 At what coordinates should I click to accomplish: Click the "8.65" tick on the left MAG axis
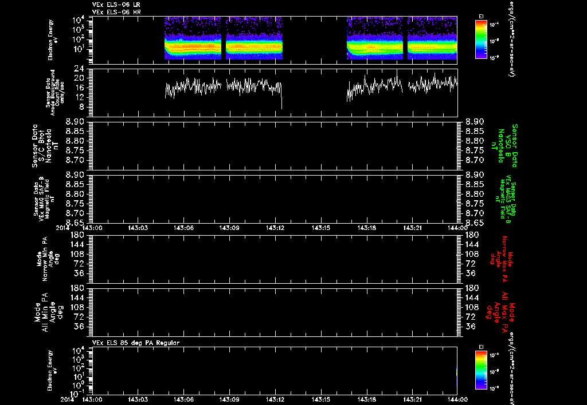point(76,223)
